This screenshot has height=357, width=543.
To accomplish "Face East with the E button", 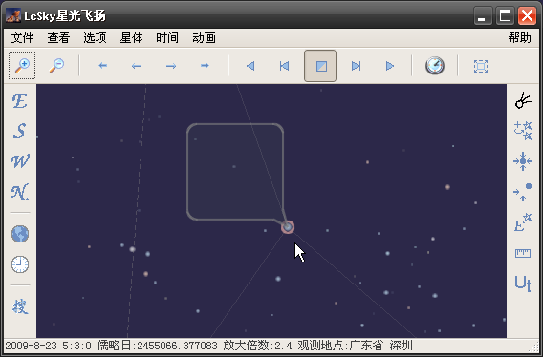I will [x=20, y=101].
